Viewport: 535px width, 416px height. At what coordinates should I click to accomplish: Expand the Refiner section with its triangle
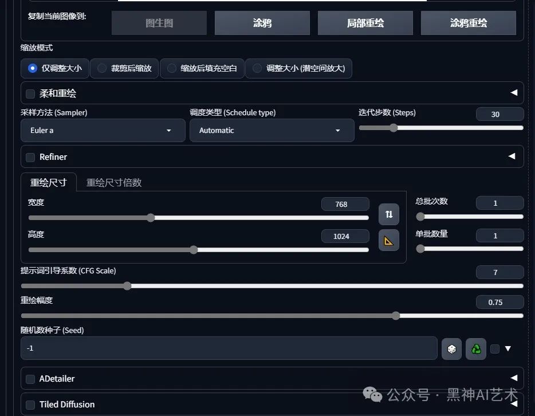coord(512,156)
